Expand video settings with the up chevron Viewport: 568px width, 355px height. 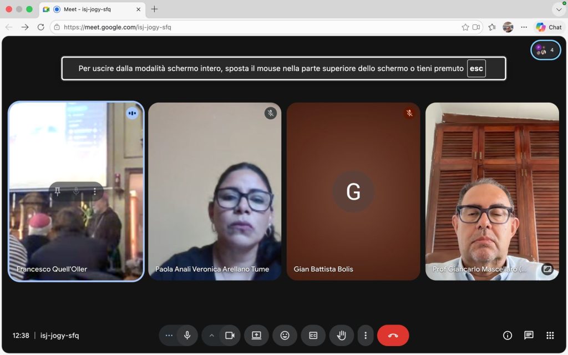pos(211,335)
